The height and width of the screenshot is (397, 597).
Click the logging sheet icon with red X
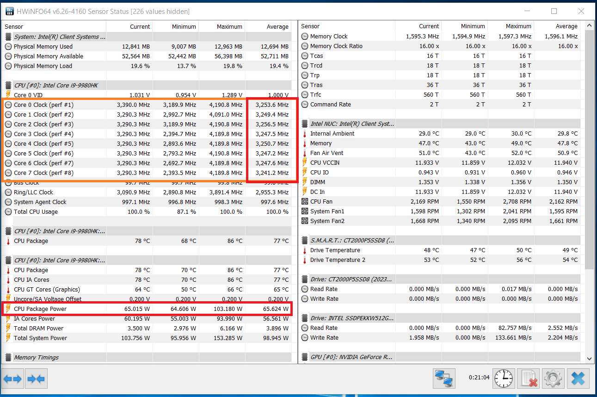(x=529, y=379)
